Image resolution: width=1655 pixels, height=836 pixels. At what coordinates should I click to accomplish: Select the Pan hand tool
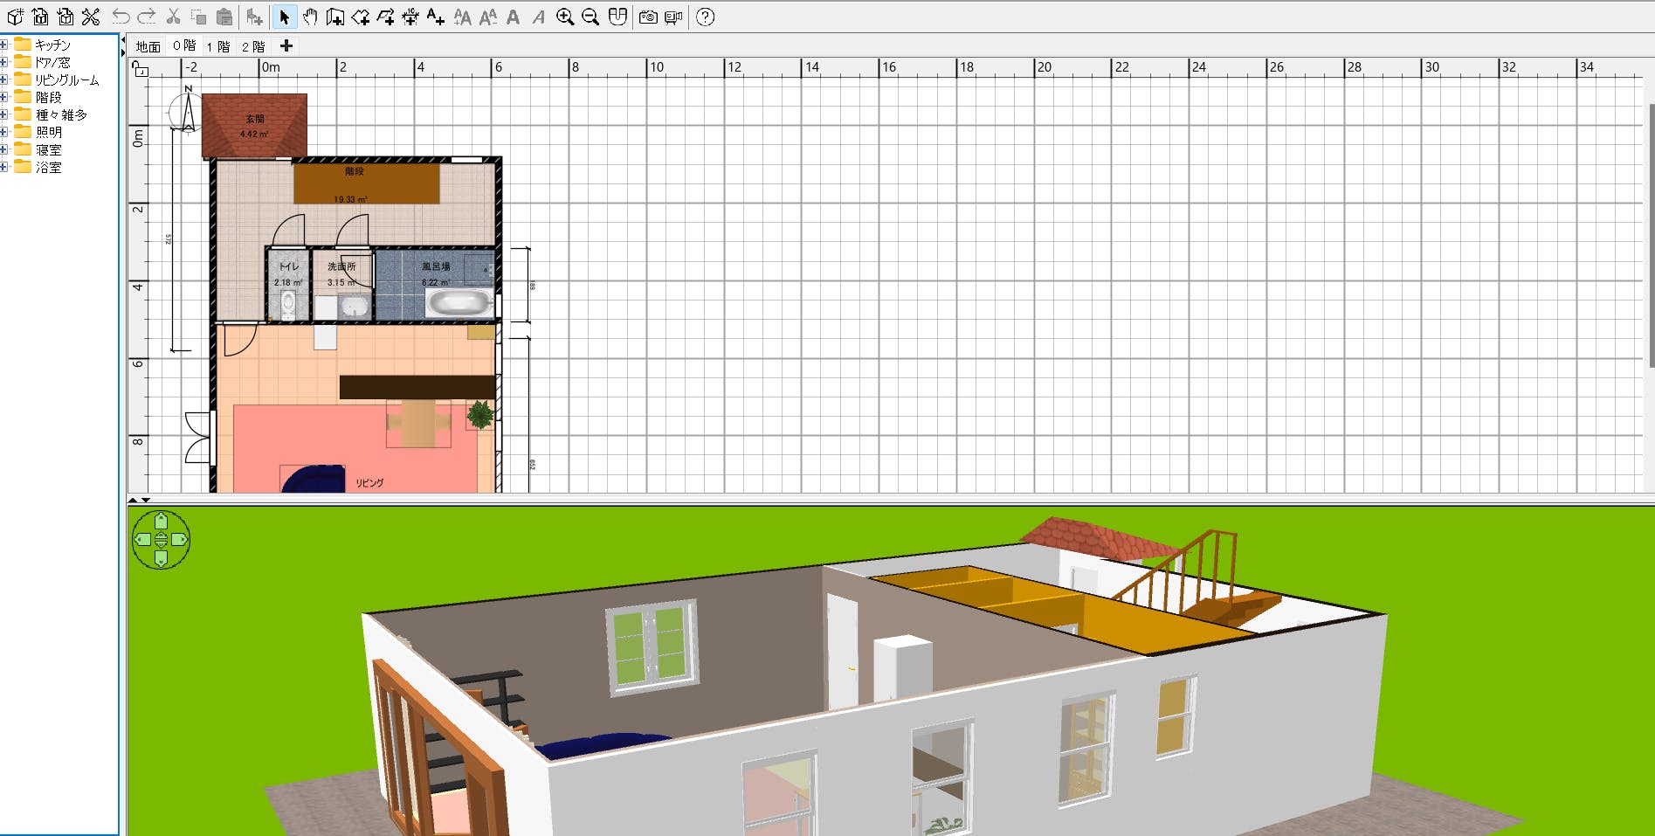[x=310, y=17]
